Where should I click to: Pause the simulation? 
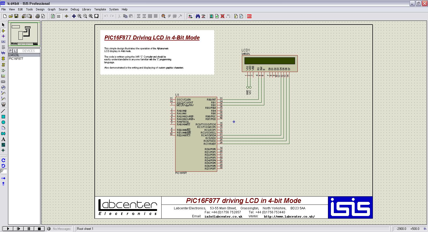[29, 229]
